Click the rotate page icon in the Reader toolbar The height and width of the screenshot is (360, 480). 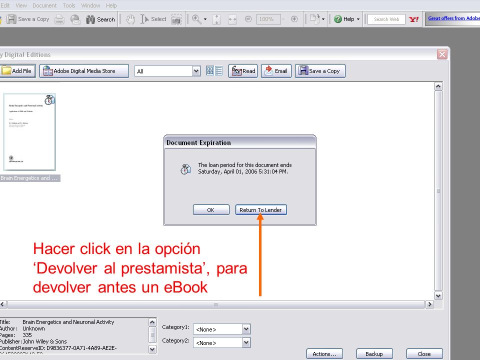tap(314, 19)
